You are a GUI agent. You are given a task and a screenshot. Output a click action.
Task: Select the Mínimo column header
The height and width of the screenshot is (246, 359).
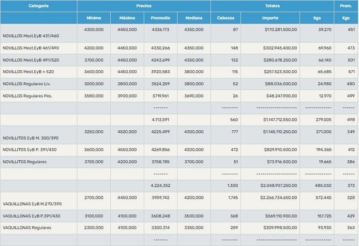[94, 18]
